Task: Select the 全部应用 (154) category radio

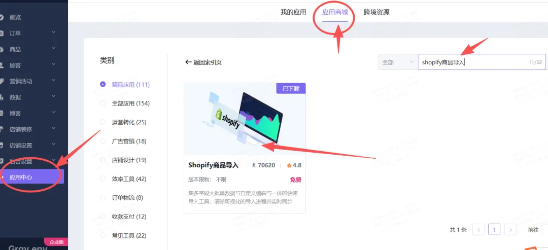Action: pos(102,103)
